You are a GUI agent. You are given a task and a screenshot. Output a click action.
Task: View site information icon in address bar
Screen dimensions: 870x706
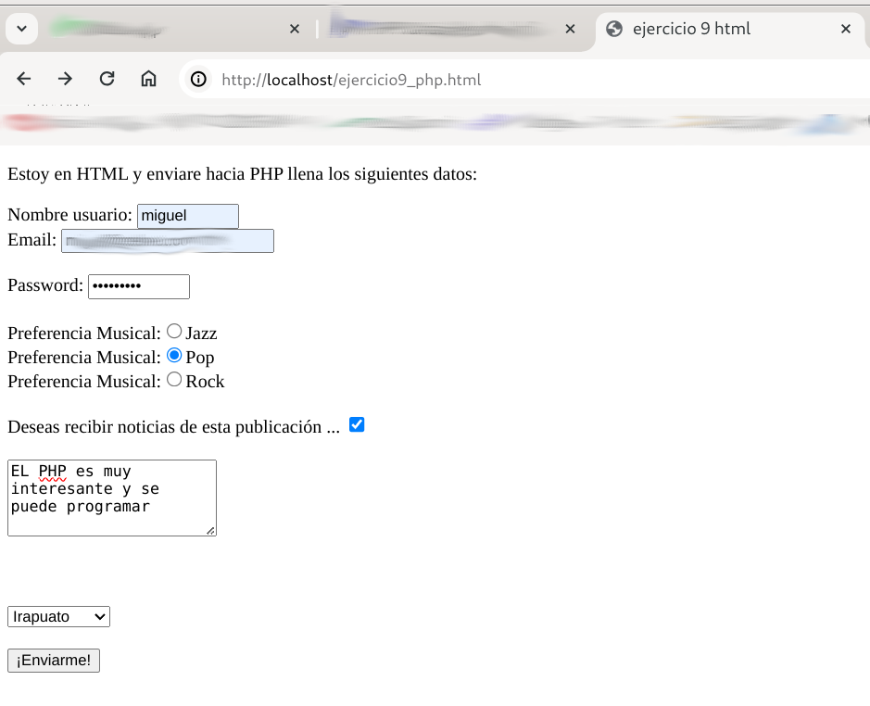point(198,80)
